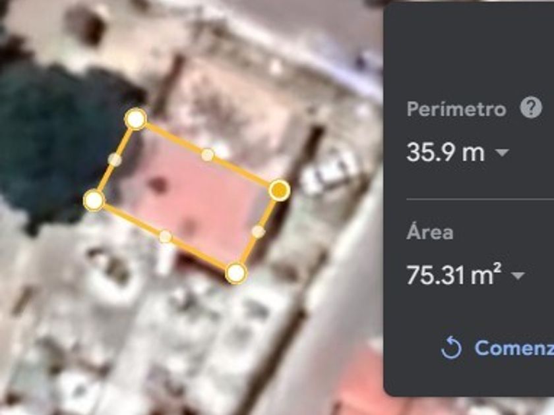Expand the area units dropdown arrow
554x415 pixels.
[x=518, y=275]
